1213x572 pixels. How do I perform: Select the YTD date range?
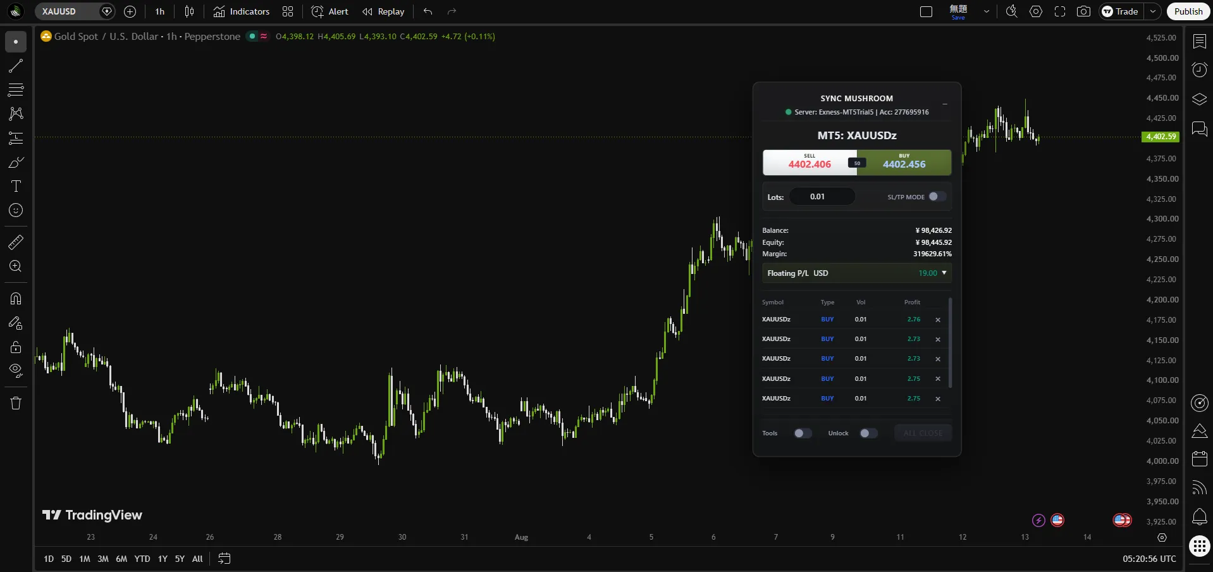click(142, 559)
